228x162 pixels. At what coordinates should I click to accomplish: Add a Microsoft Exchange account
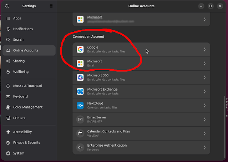pyautogui.click(x=141, y=91)
